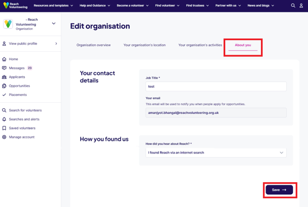Click the View public profile person icon
308x207 pixels.
4,44
